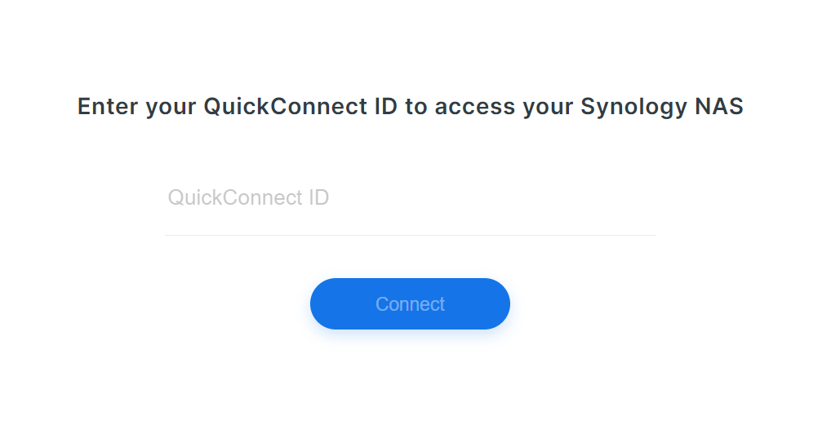Click the Connect button below the ID field
The height and width of the screenshot is (429, 831).
(x=411, y=304)
